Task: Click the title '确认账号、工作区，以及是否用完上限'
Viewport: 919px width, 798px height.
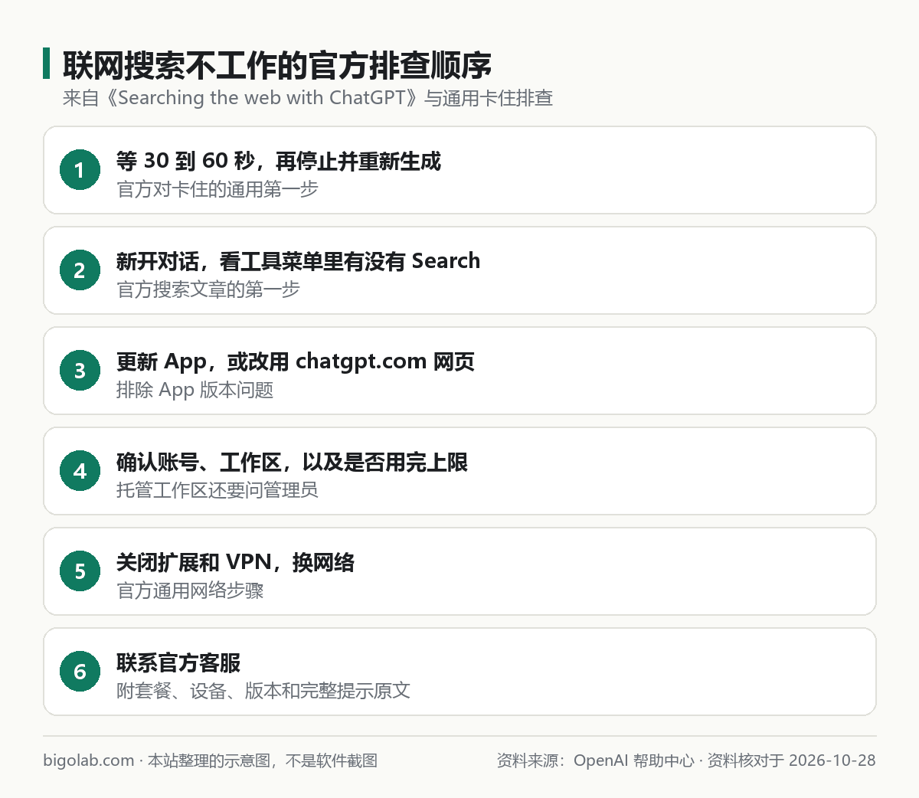Action: pos(292,462)
